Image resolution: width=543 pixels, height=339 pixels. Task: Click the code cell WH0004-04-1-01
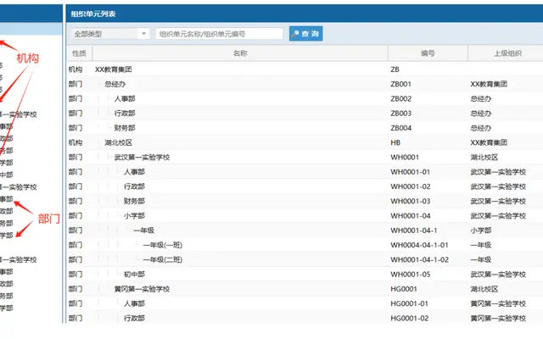pyautogui.click(x=419, y=245)
